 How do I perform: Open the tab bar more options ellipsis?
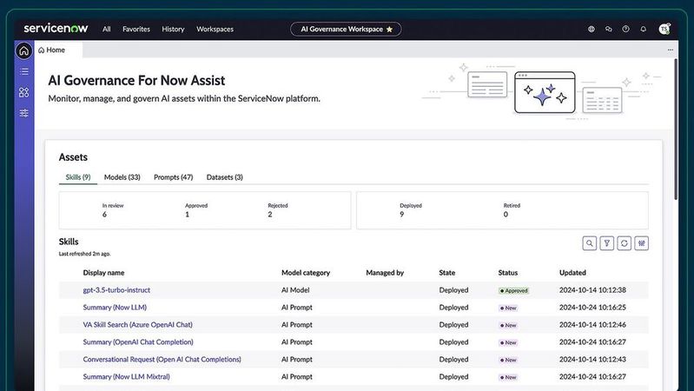point(670,50)
